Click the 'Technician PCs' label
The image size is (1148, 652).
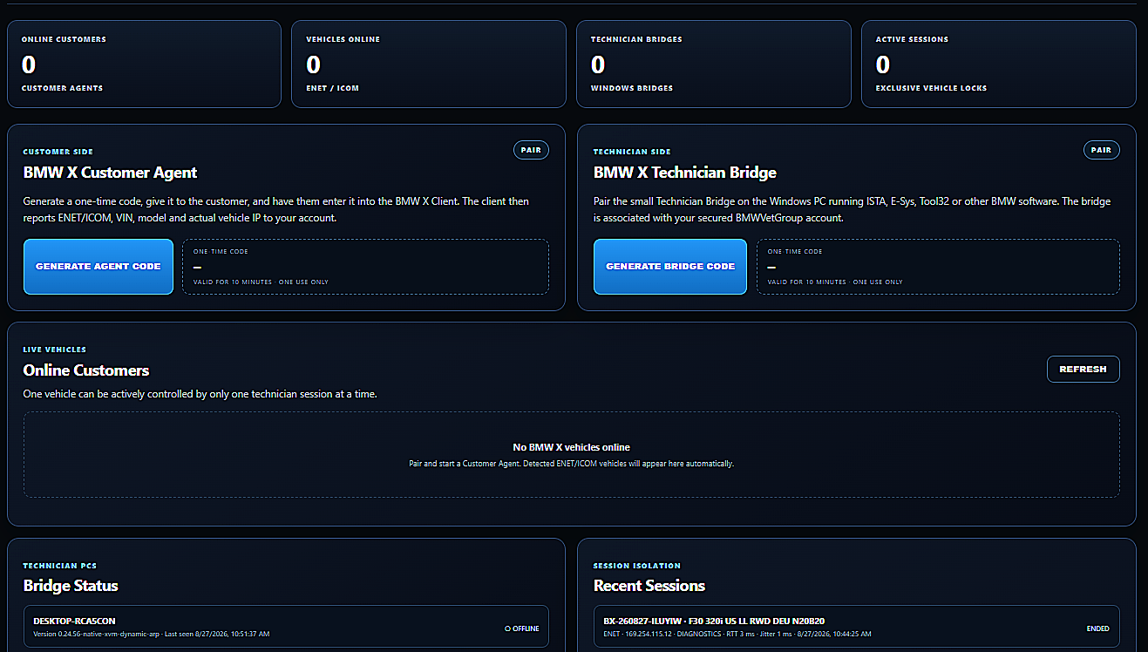point(59,566)
